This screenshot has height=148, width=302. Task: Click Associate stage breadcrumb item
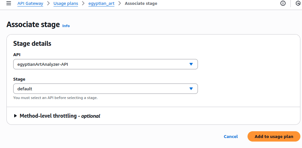[x=141, y=4]
